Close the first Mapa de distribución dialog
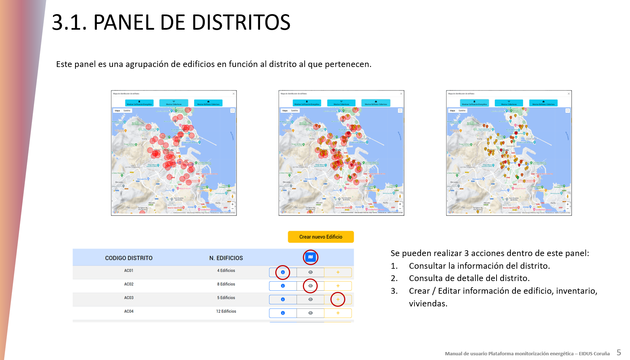Image resolution: width=630 pixels, height=360 pixels. (234, 94)
